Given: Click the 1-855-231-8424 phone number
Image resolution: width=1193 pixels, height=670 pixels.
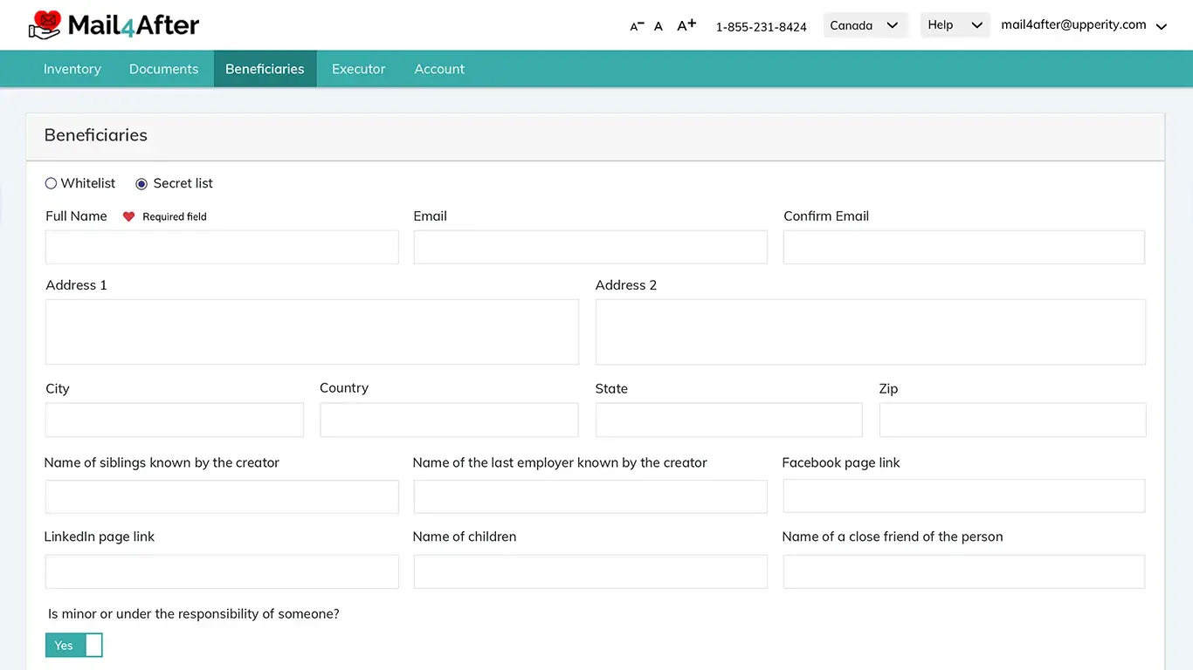Looking at the screenshot, I should pyautogui.click(x=761, y=27).
